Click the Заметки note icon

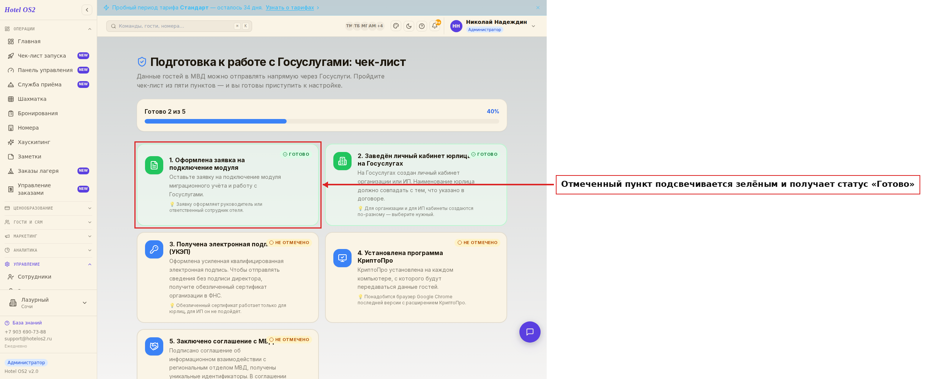(x=11, y=157)
